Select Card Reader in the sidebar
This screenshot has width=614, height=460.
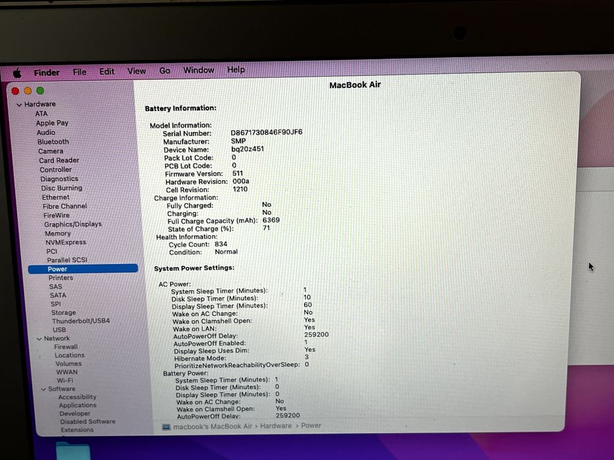[59, 160]
